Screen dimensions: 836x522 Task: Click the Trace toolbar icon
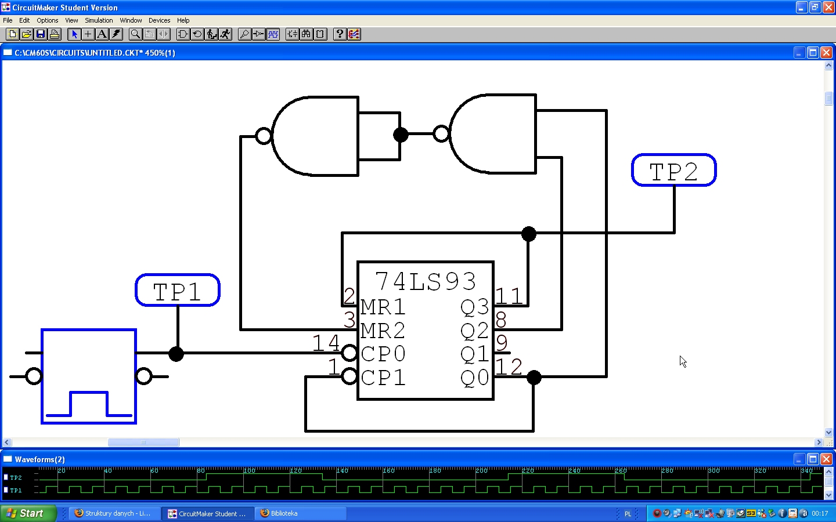(x=258, y=34)
